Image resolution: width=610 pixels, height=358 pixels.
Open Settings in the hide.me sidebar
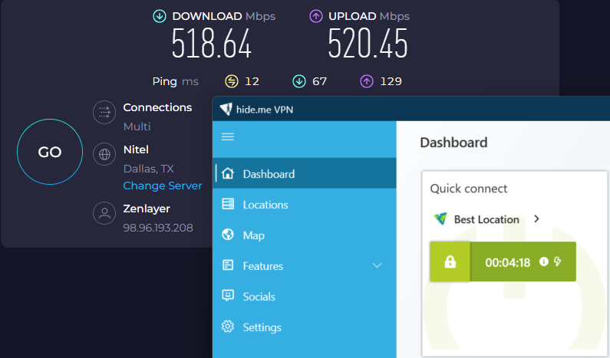tap(304, 327)
